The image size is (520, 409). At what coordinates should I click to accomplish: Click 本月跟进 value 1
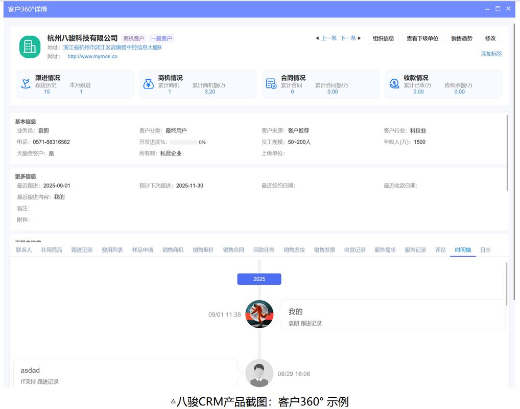81,92
